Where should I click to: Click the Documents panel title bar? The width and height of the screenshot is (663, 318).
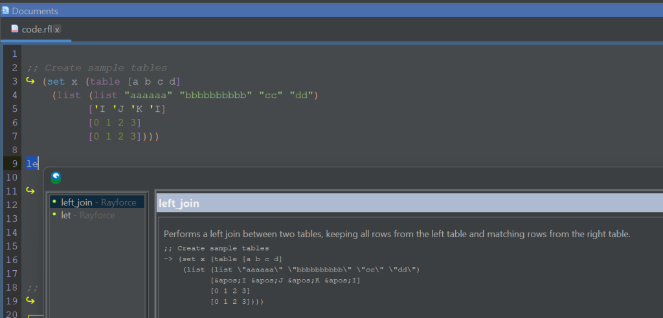(x=324, y=11)
